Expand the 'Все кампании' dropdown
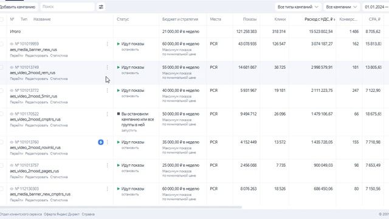 (342, 7)
